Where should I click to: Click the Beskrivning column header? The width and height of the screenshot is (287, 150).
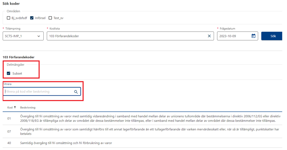coord(28,108)
